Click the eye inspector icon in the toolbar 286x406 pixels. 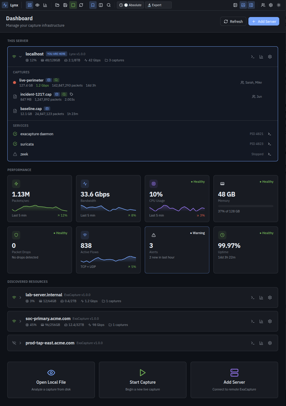click(37, 5)
